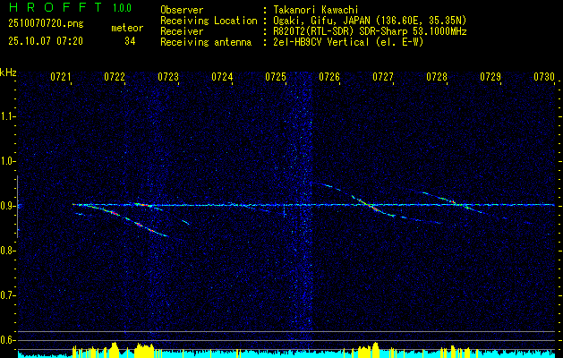
Task: Click the 0.8 kHz axis label
Action: [6, 251]
